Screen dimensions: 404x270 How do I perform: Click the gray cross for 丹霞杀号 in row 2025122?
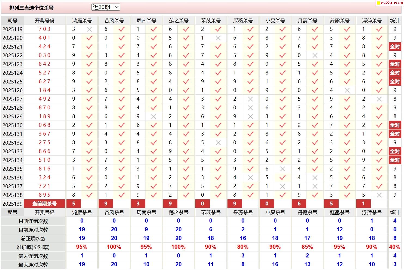(315, 55)
